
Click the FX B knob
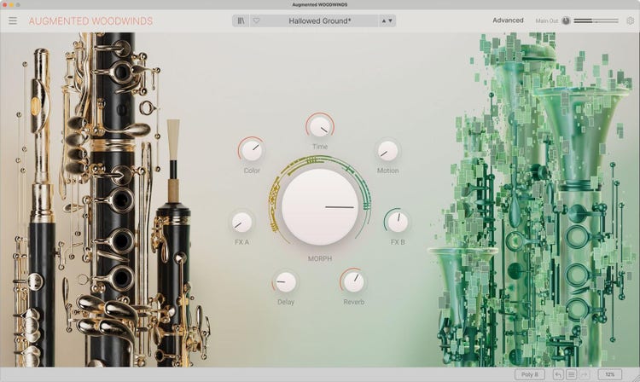(397, 222)
